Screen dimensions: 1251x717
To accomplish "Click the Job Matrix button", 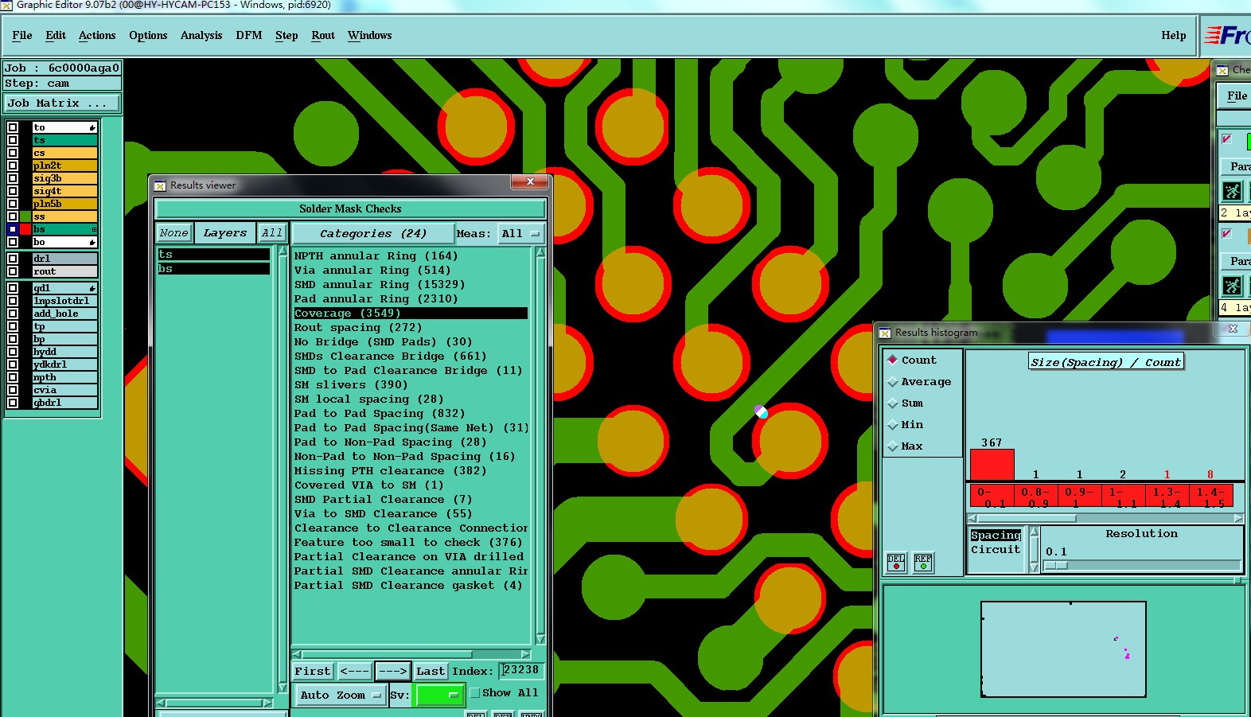I will (x=62, y=103).
